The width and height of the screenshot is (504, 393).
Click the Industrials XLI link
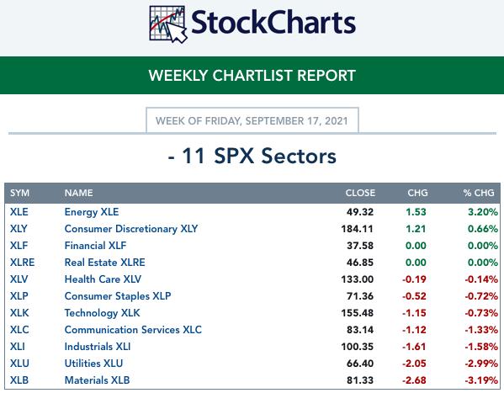(x=98, y=347)
